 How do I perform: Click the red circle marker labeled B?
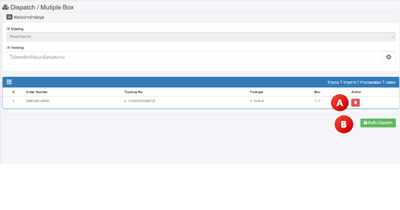[343, 124]
